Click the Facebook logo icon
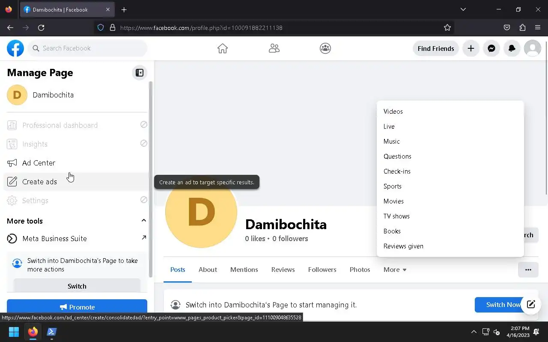Screen dimensions: 548x342 click(15, 48)
